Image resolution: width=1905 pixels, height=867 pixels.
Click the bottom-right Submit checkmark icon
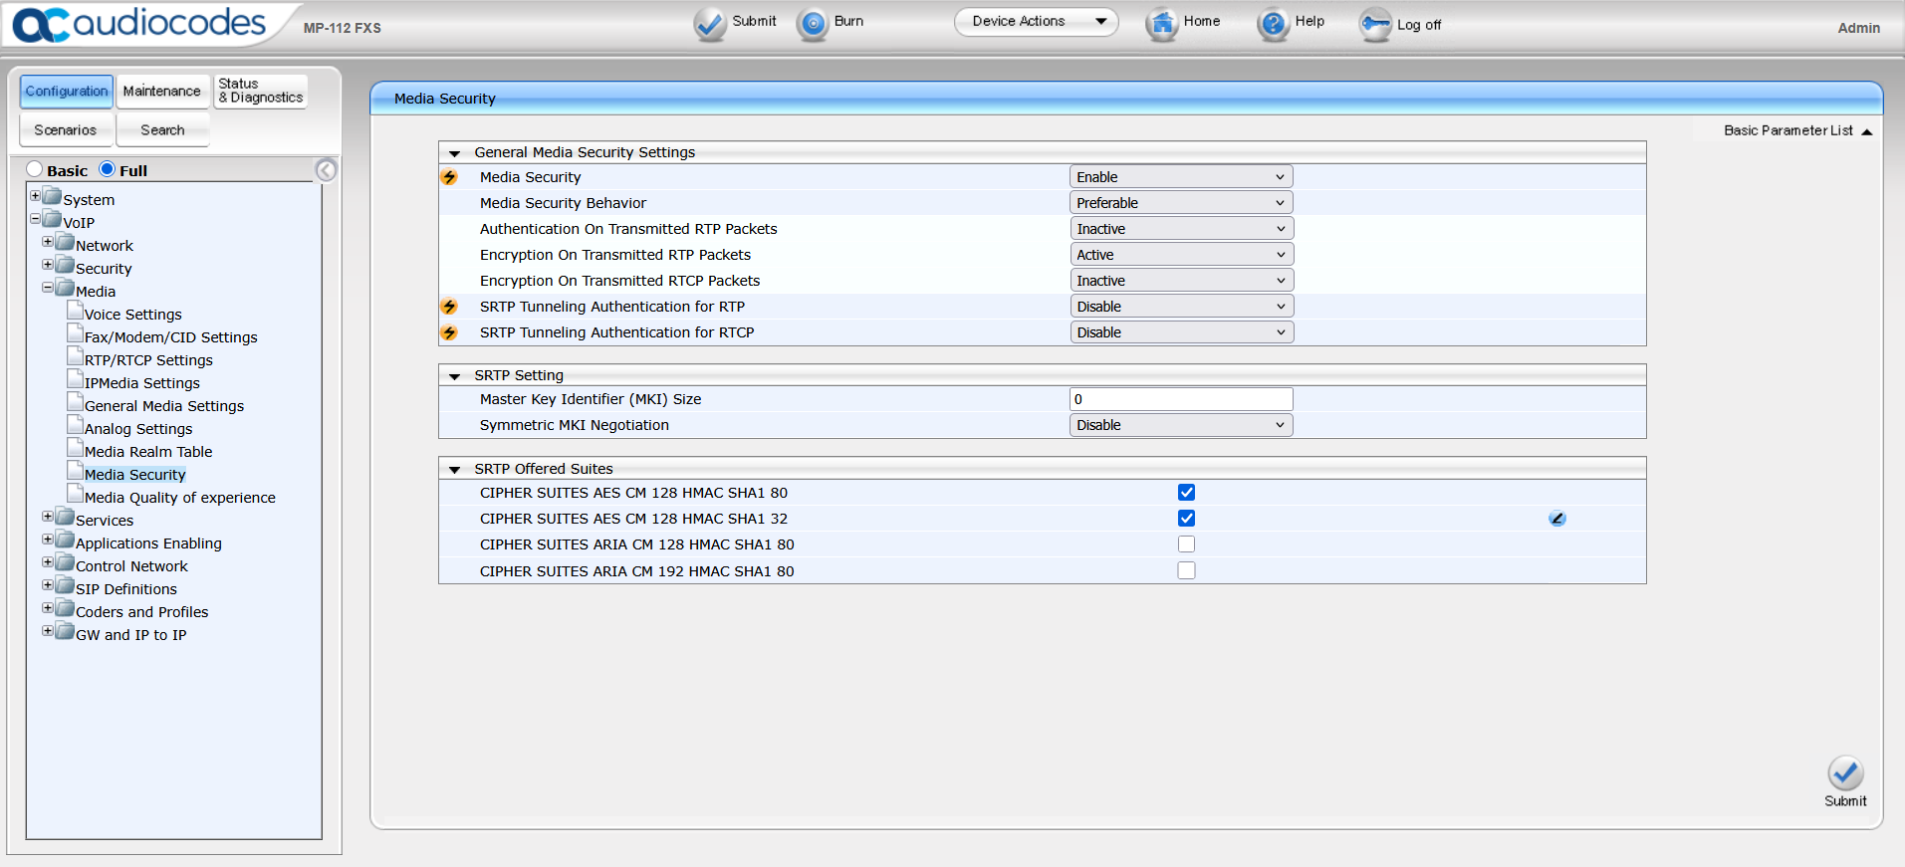point(1844,773)
